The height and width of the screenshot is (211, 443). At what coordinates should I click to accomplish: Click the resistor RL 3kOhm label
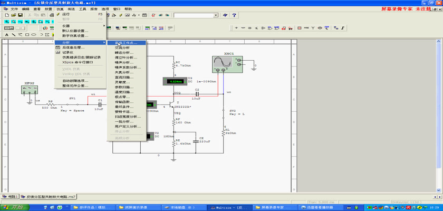[x=230, y=131]
